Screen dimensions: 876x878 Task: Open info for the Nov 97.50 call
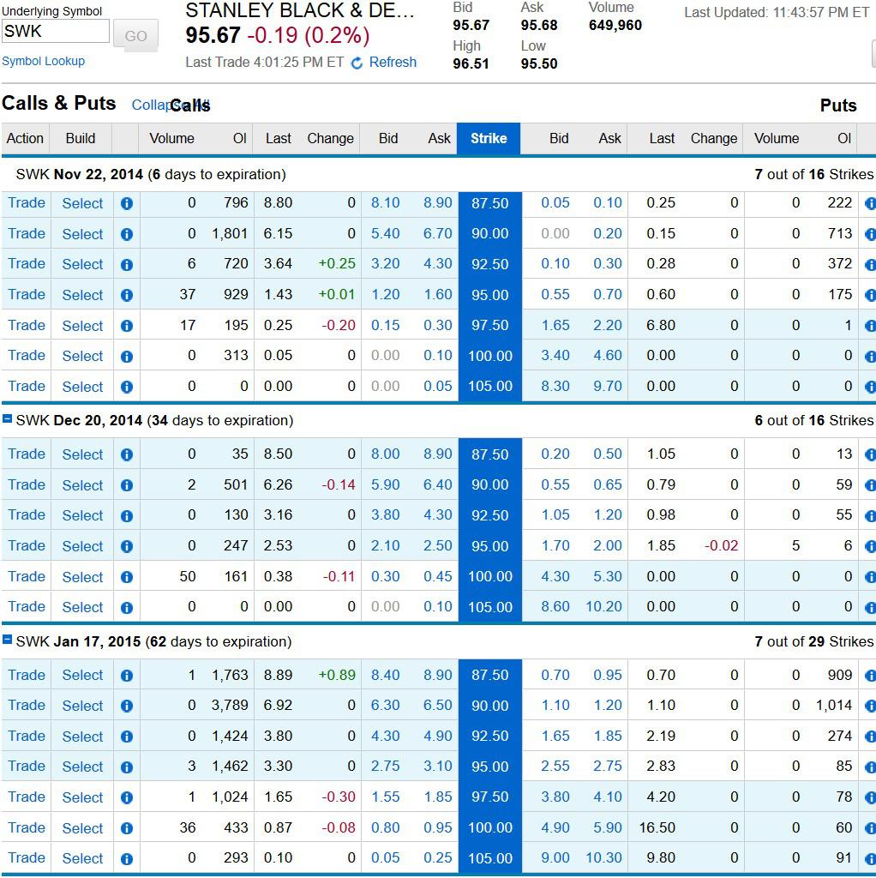(125, 325)
